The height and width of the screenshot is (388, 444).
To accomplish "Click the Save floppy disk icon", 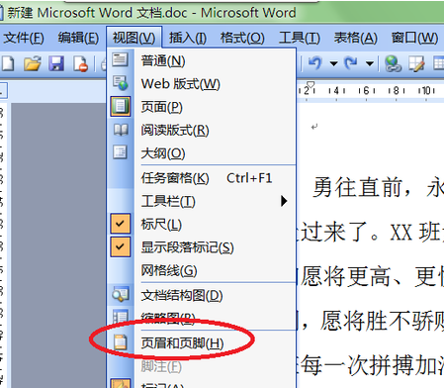I will click(56, 63).
